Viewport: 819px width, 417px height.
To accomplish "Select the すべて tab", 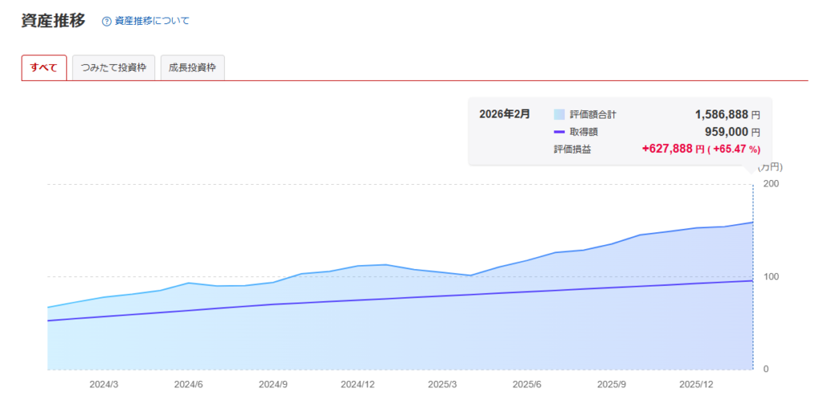I will (44, 68).
